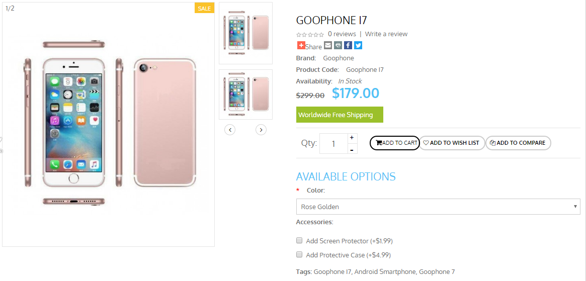Add product to Wish List

tap(452, 143)
